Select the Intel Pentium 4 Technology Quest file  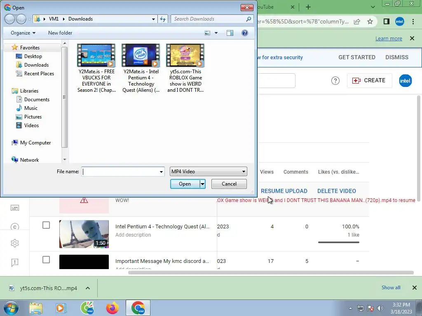tap(141, 68)
